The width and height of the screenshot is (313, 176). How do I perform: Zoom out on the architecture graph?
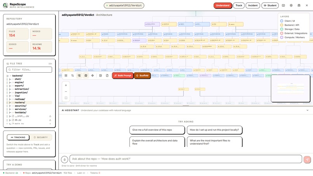click(66, 91)
